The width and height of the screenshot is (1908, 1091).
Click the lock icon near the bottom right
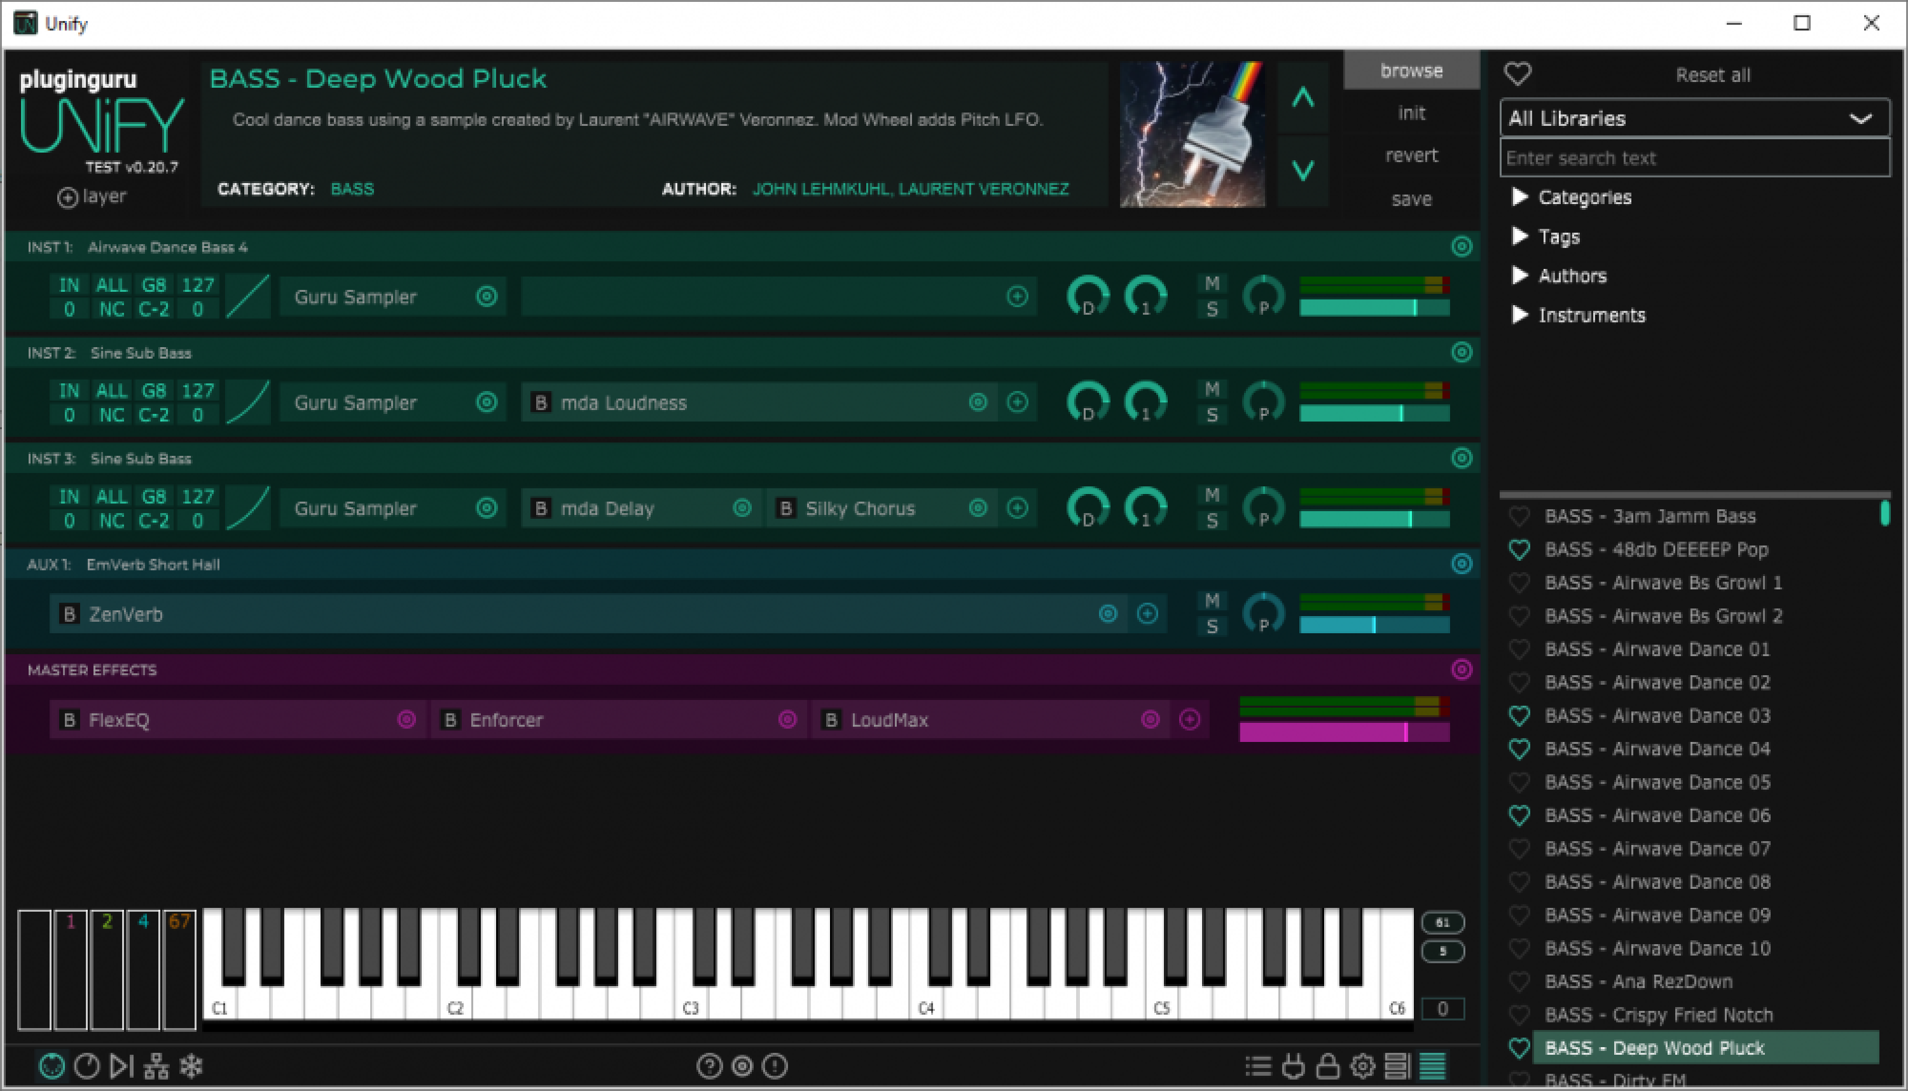click(x=1328, y=1065)
